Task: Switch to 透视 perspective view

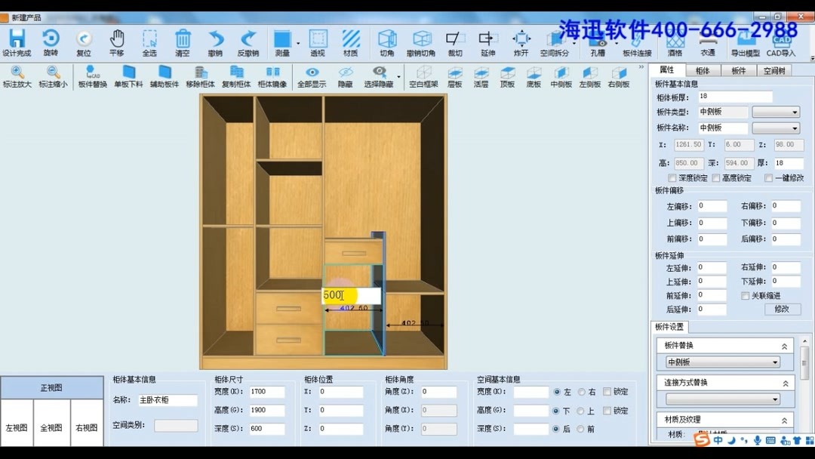Action: (318, 42)
